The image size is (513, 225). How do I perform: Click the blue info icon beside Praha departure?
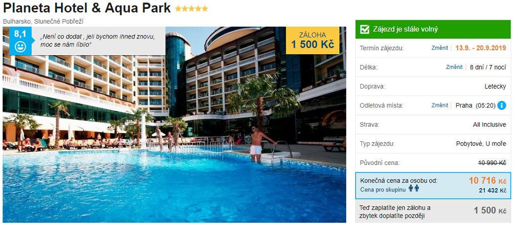click(x=501, y=105)
